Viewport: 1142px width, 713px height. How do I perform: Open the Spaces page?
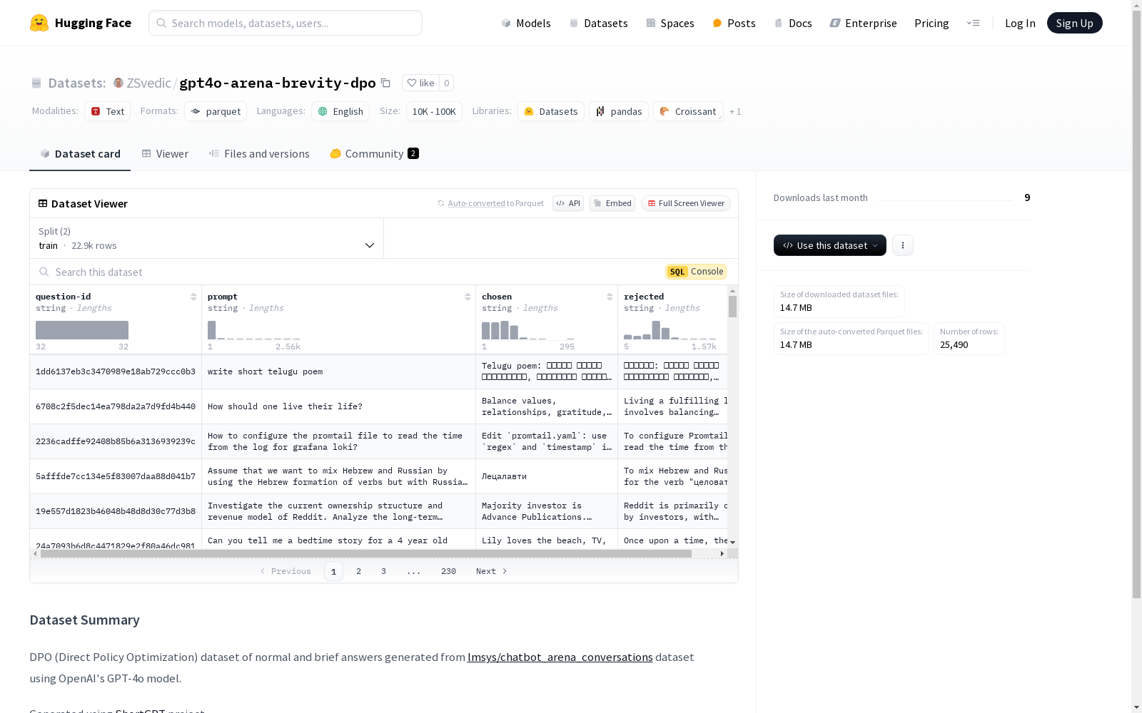[670, 23]
